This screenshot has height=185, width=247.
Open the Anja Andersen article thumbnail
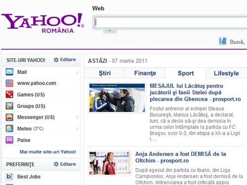[110, 163]
